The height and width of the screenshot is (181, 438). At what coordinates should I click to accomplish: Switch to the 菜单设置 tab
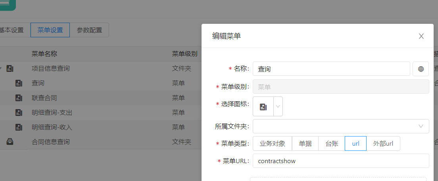[50, 30]
